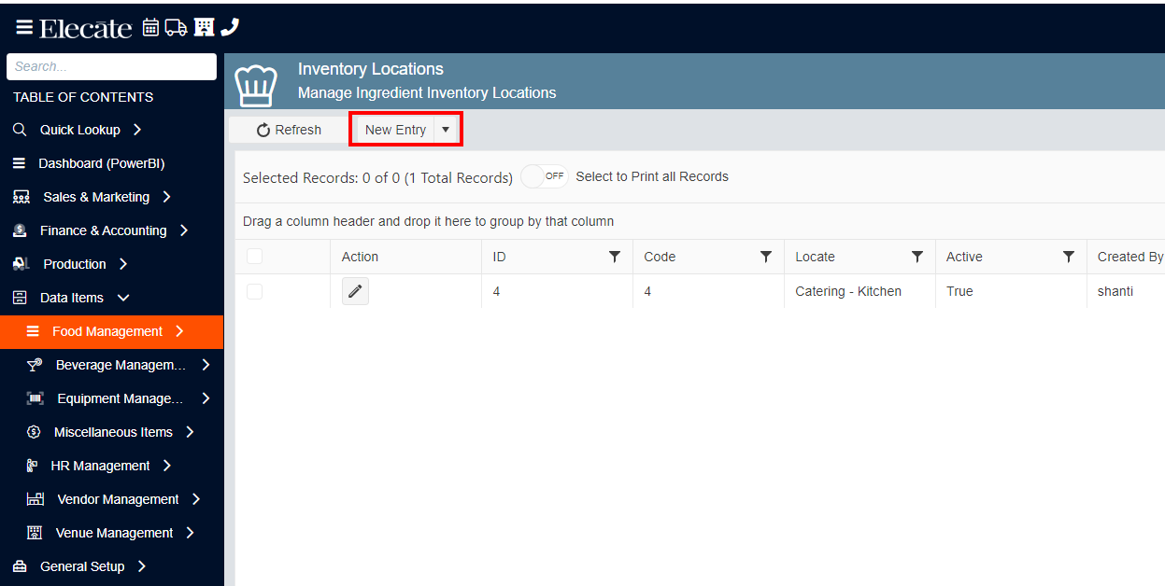1165x586 pixels.
Task: Click the Elecate logo
Action: pyautogui.click(x=86, y=28)
